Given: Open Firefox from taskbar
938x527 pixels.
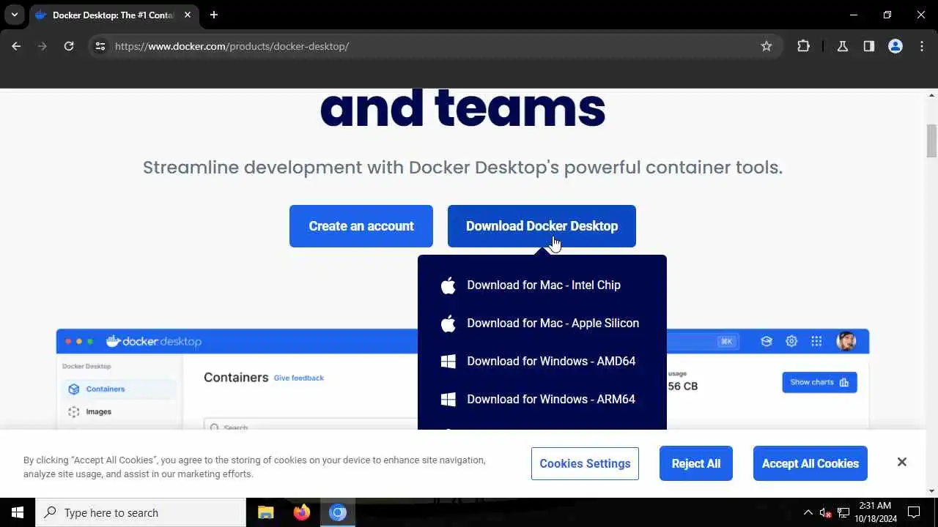Looking at the screenshot, I should [301, 512].
